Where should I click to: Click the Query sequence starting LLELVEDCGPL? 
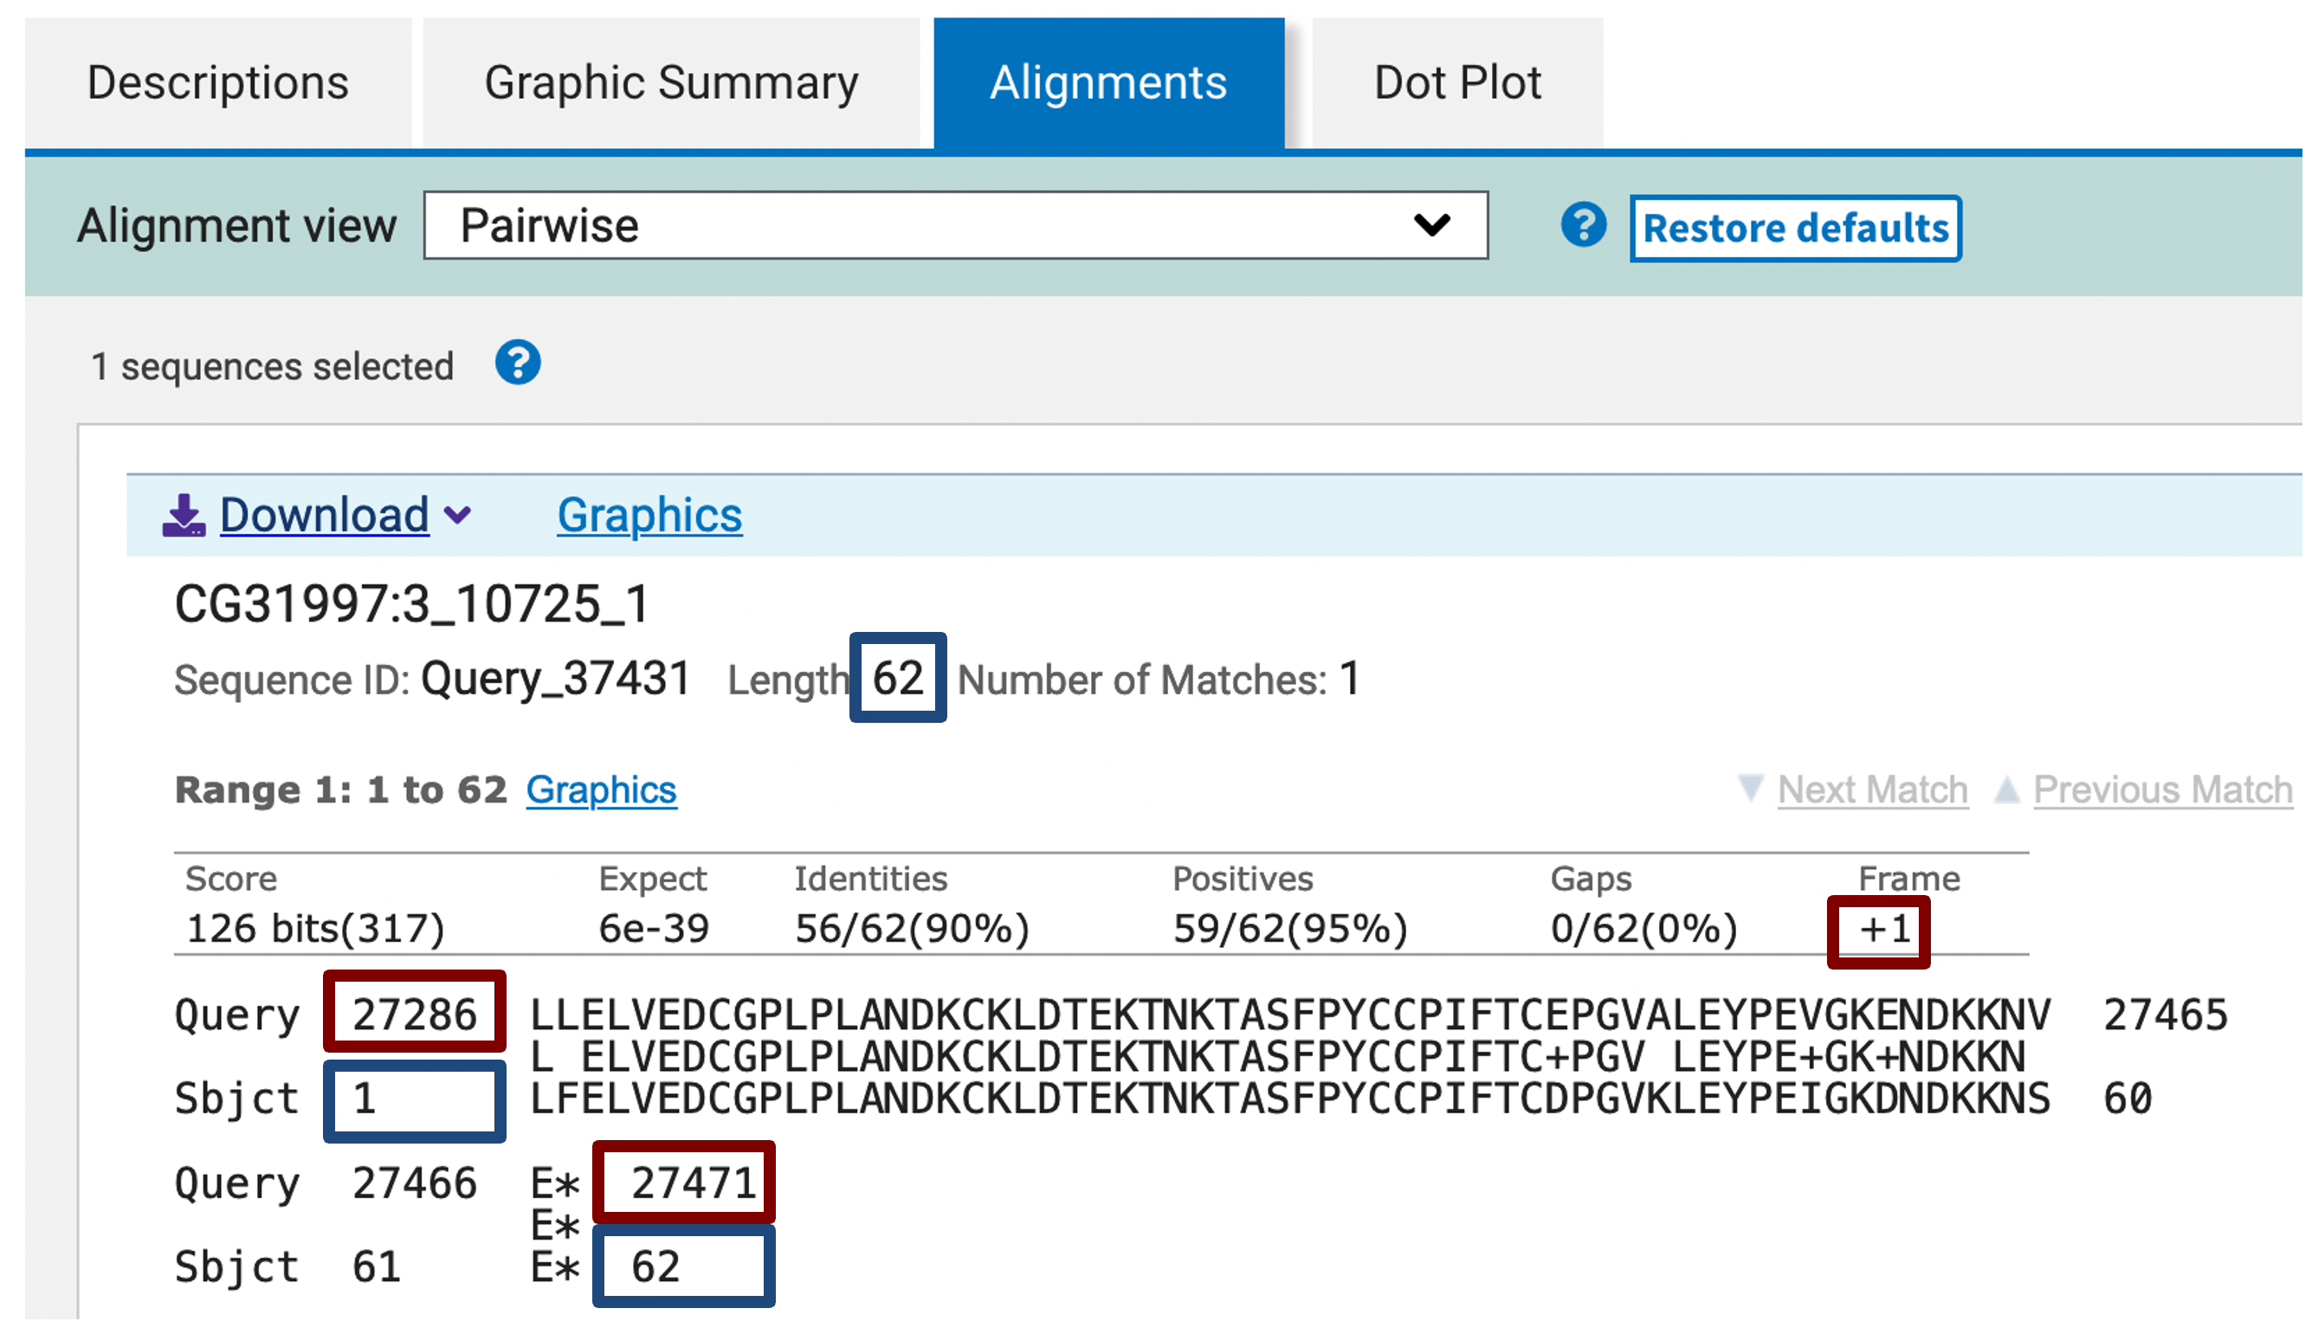tap(1289, 1015)
